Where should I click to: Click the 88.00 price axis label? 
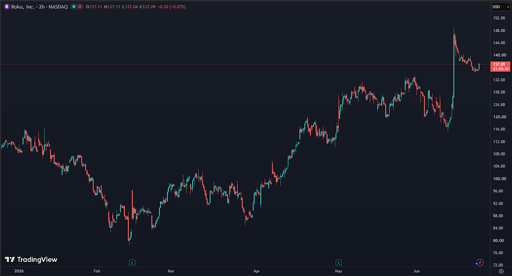[x=498, y=215]
